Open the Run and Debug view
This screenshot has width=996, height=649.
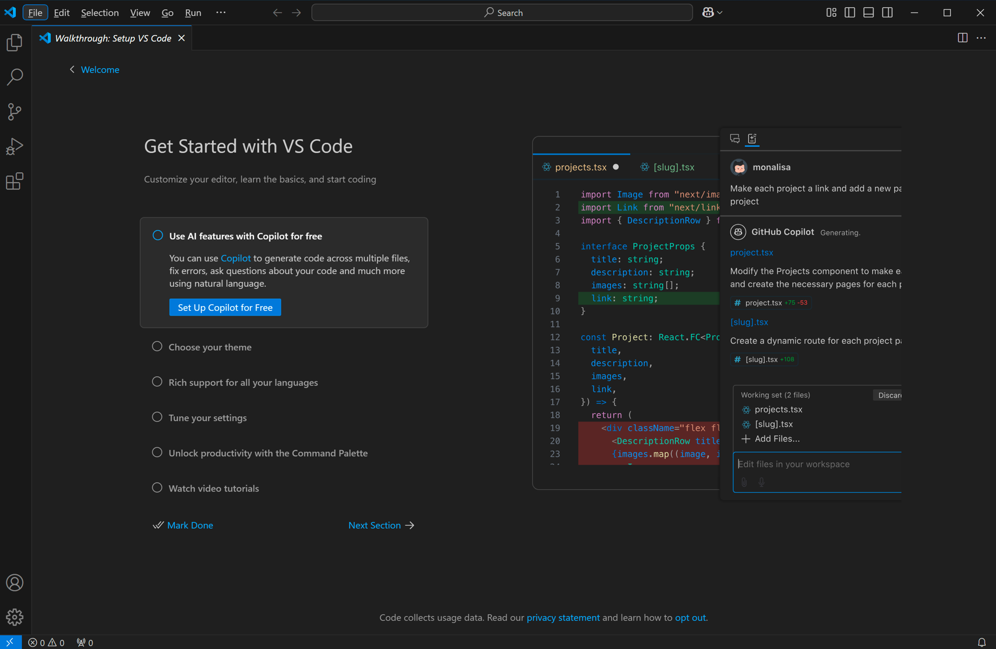point(15,146)
